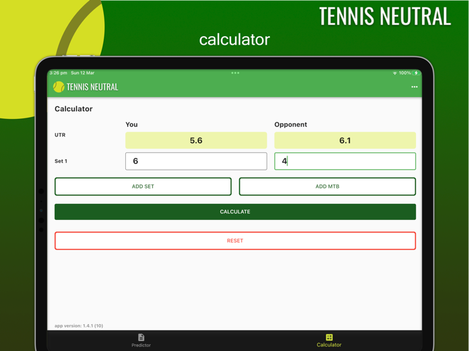
Task: Click the 3:26 pm clock in status bar
Action: pyautogui.click(x=58, y=73)
